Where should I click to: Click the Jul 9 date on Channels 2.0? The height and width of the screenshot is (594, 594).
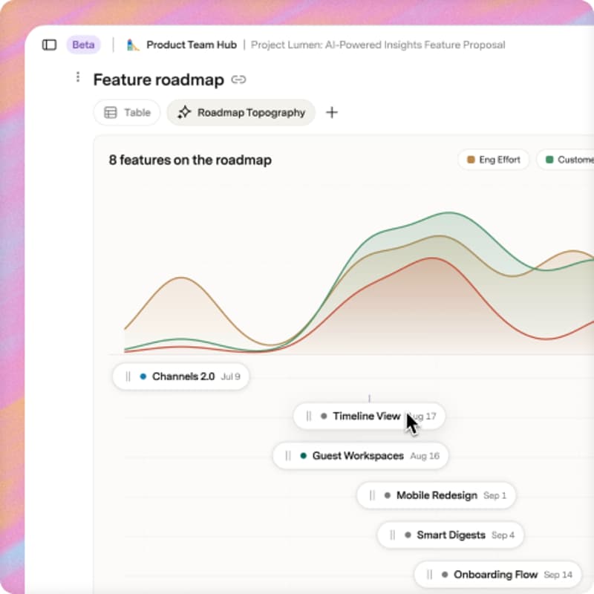[x=230, y=376]
